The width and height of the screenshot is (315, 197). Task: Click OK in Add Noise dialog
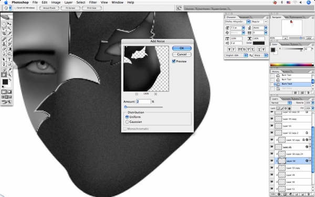pyautogui.click(x=182, y=48)
